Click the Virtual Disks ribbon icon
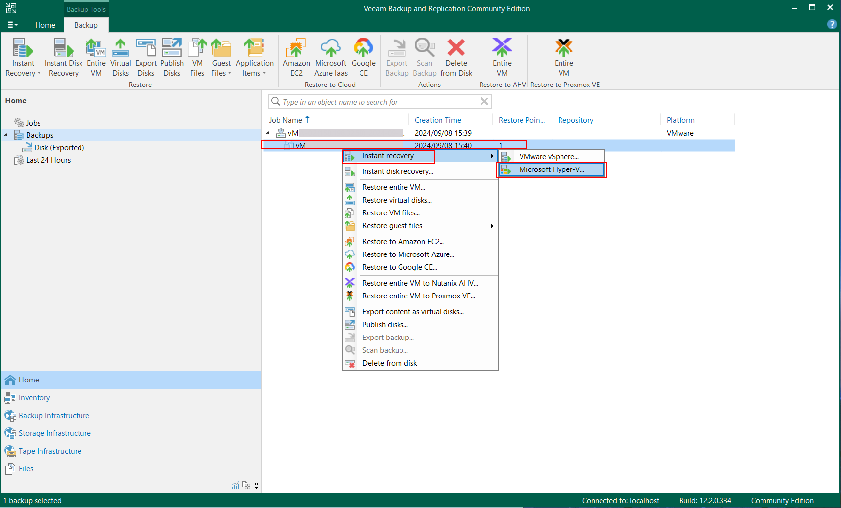841x508 pixels. tap(120, 48)
